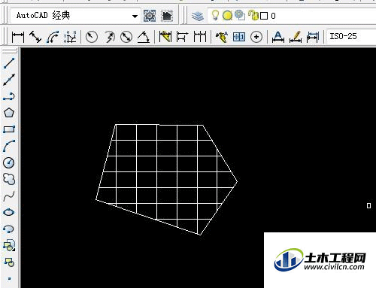Click the Aligned dimension tool
The height and width of the screenshot is (288, 376).
[35, 37]
